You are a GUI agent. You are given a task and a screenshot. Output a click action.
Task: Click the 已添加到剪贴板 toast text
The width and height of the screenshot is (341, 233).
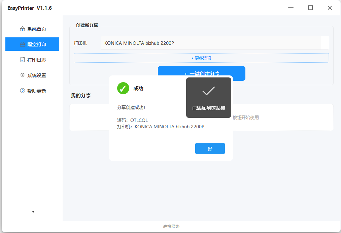(209, 108)
